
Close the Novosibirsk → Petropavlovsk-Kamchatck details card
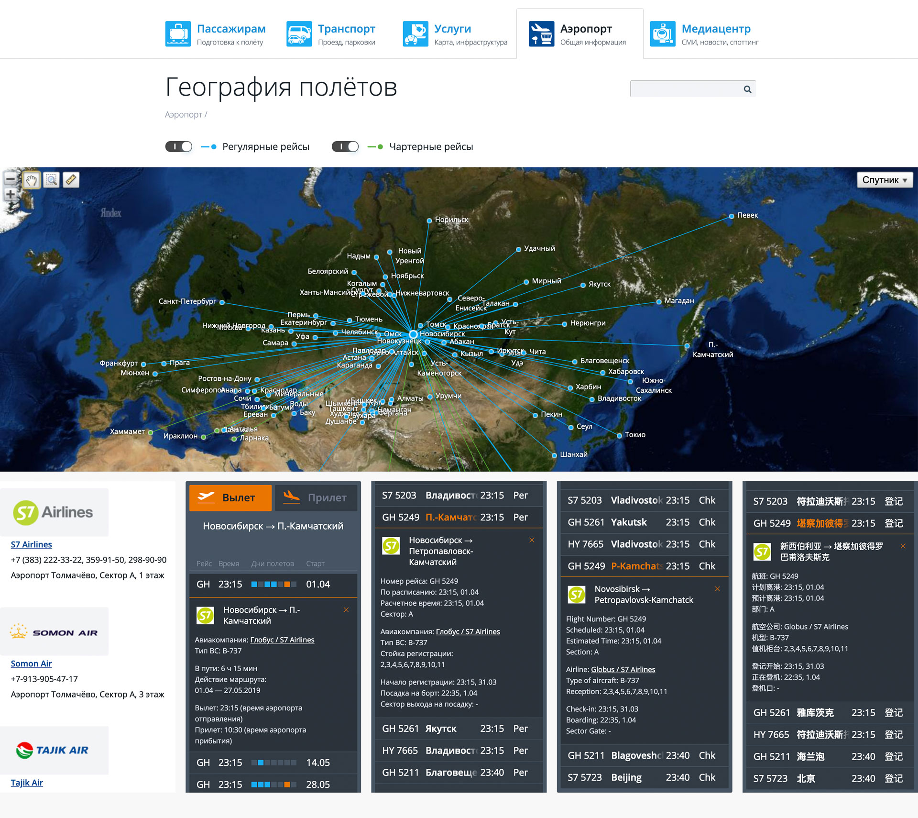[x=717, y=589]
